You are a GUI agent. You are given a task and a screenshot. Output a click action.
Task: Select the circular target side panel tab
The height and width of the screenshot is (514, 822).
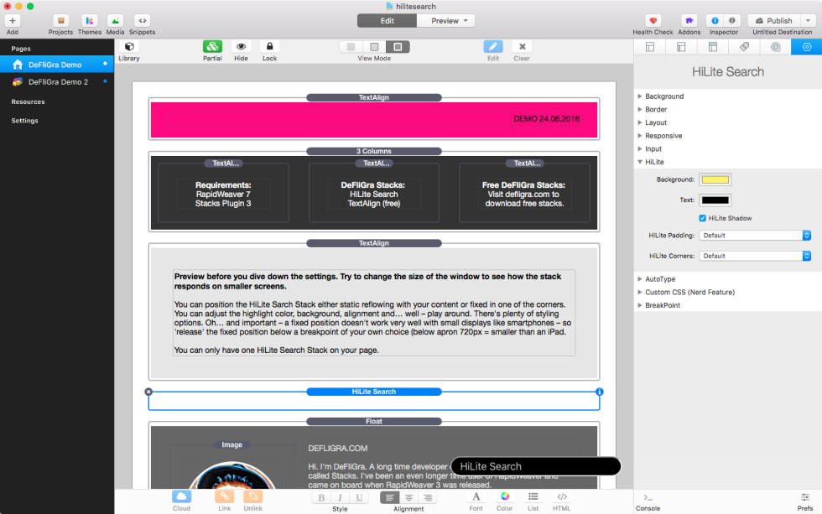point(775,47)
